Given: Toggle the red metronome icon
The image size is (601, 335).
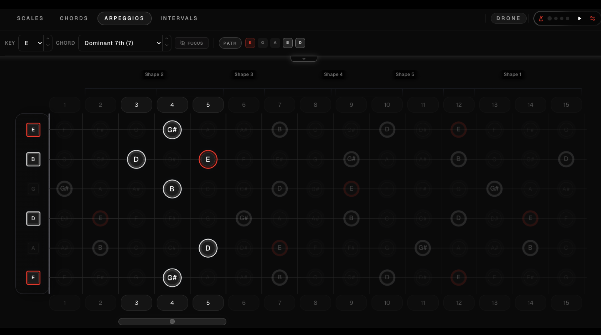Looking at the screenshot, I should pyautogui.click(x=541, y=18).
